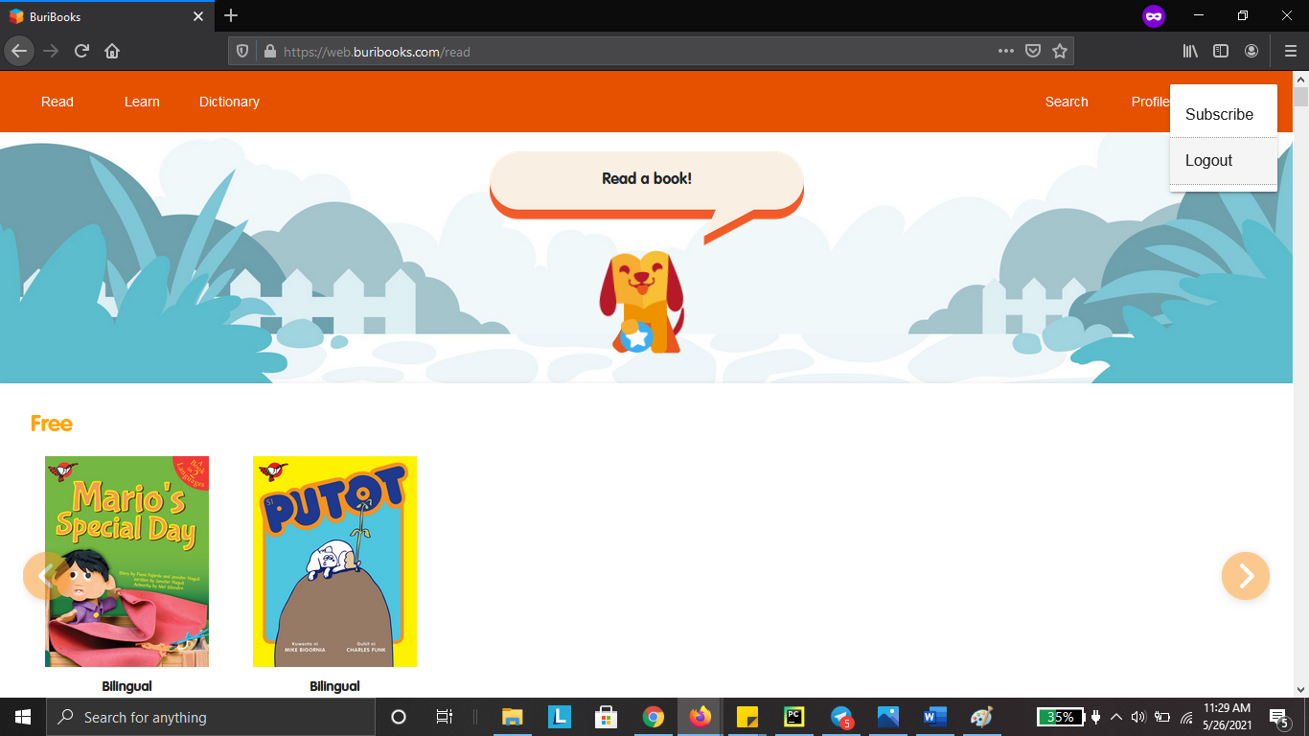The height and width of the screenshot is (736, 1309).
Task: Bookmark this page with the star icon
Action: pyautogui.click(x=1059, y=52)
